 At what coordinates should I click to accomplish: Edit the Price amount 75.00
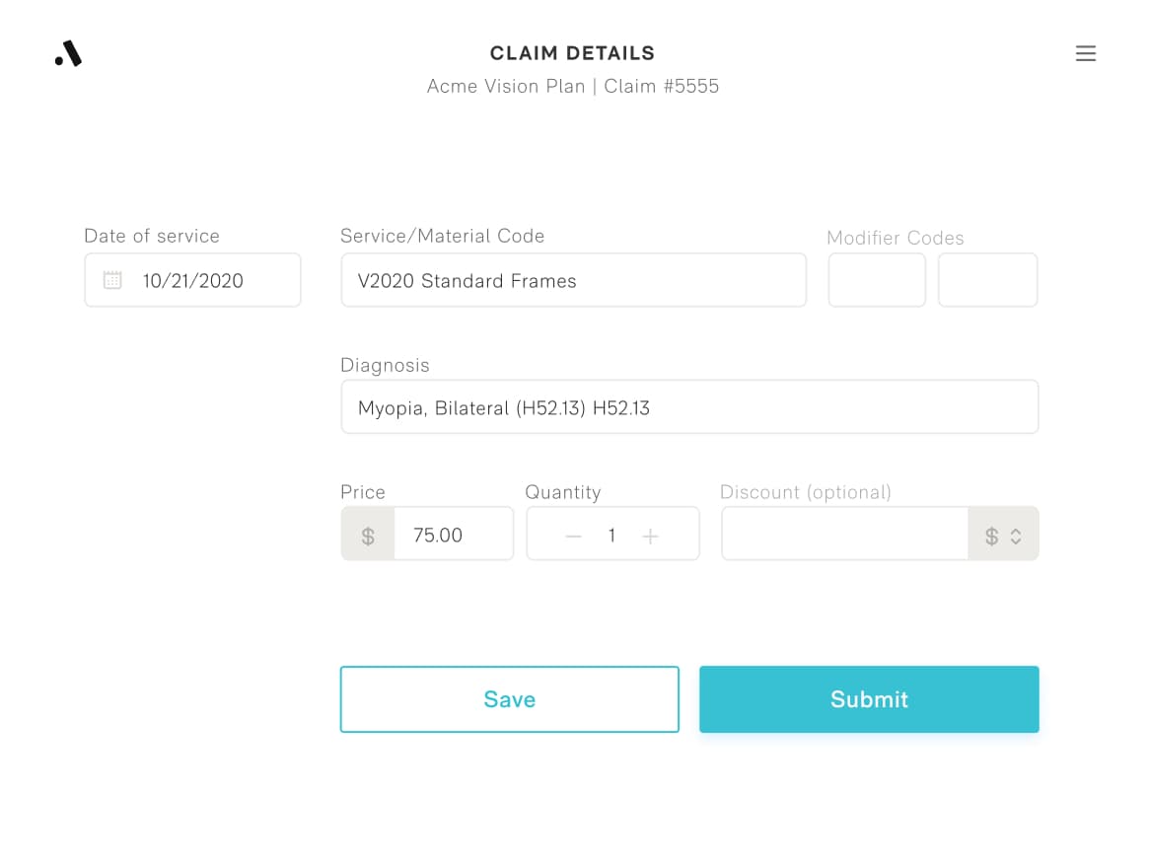click(x=452, y=535)
